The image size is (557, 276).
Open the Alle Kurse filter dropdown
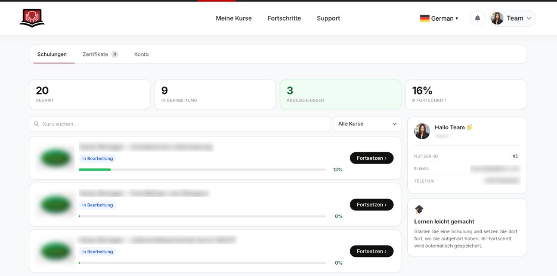(x=367, y=124)
